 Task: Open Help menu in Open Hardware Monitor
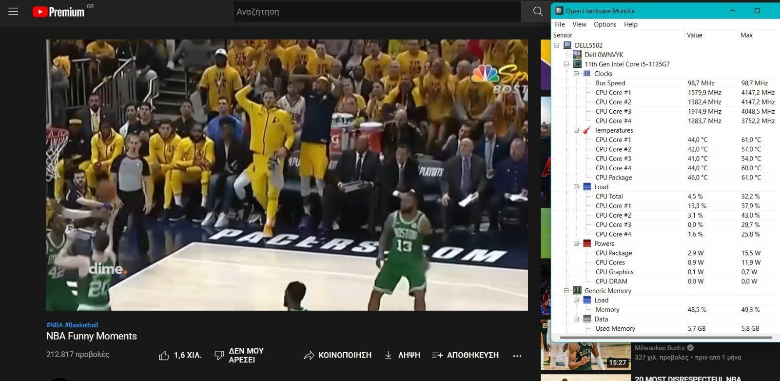click(x=630, y=24)
